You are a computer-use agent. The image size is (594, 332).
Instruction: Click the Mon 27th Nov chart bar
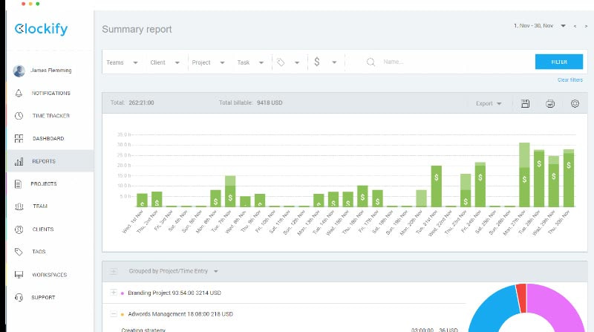[x=524, y=175]
